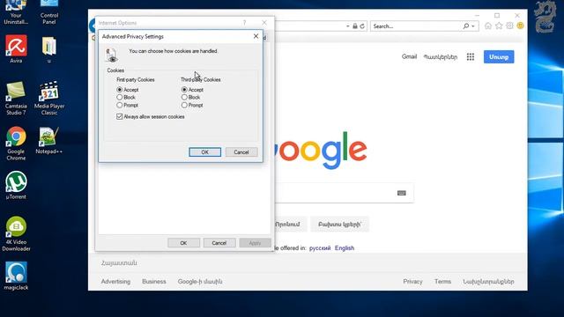Select Prompt for Third-party Cookies
This screenshot has height=317, width=564.
pos(184,105)
